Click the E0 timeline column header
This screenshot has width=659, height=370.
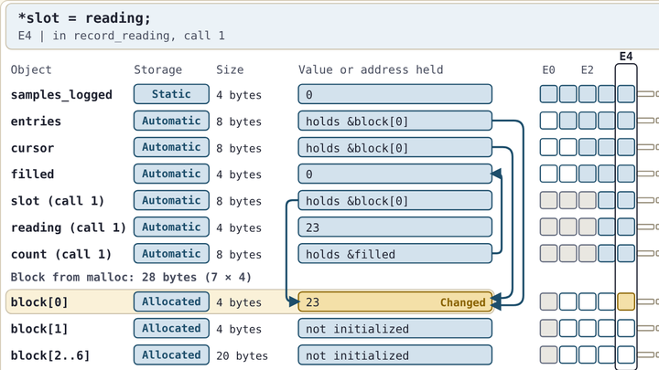[548, 70]
